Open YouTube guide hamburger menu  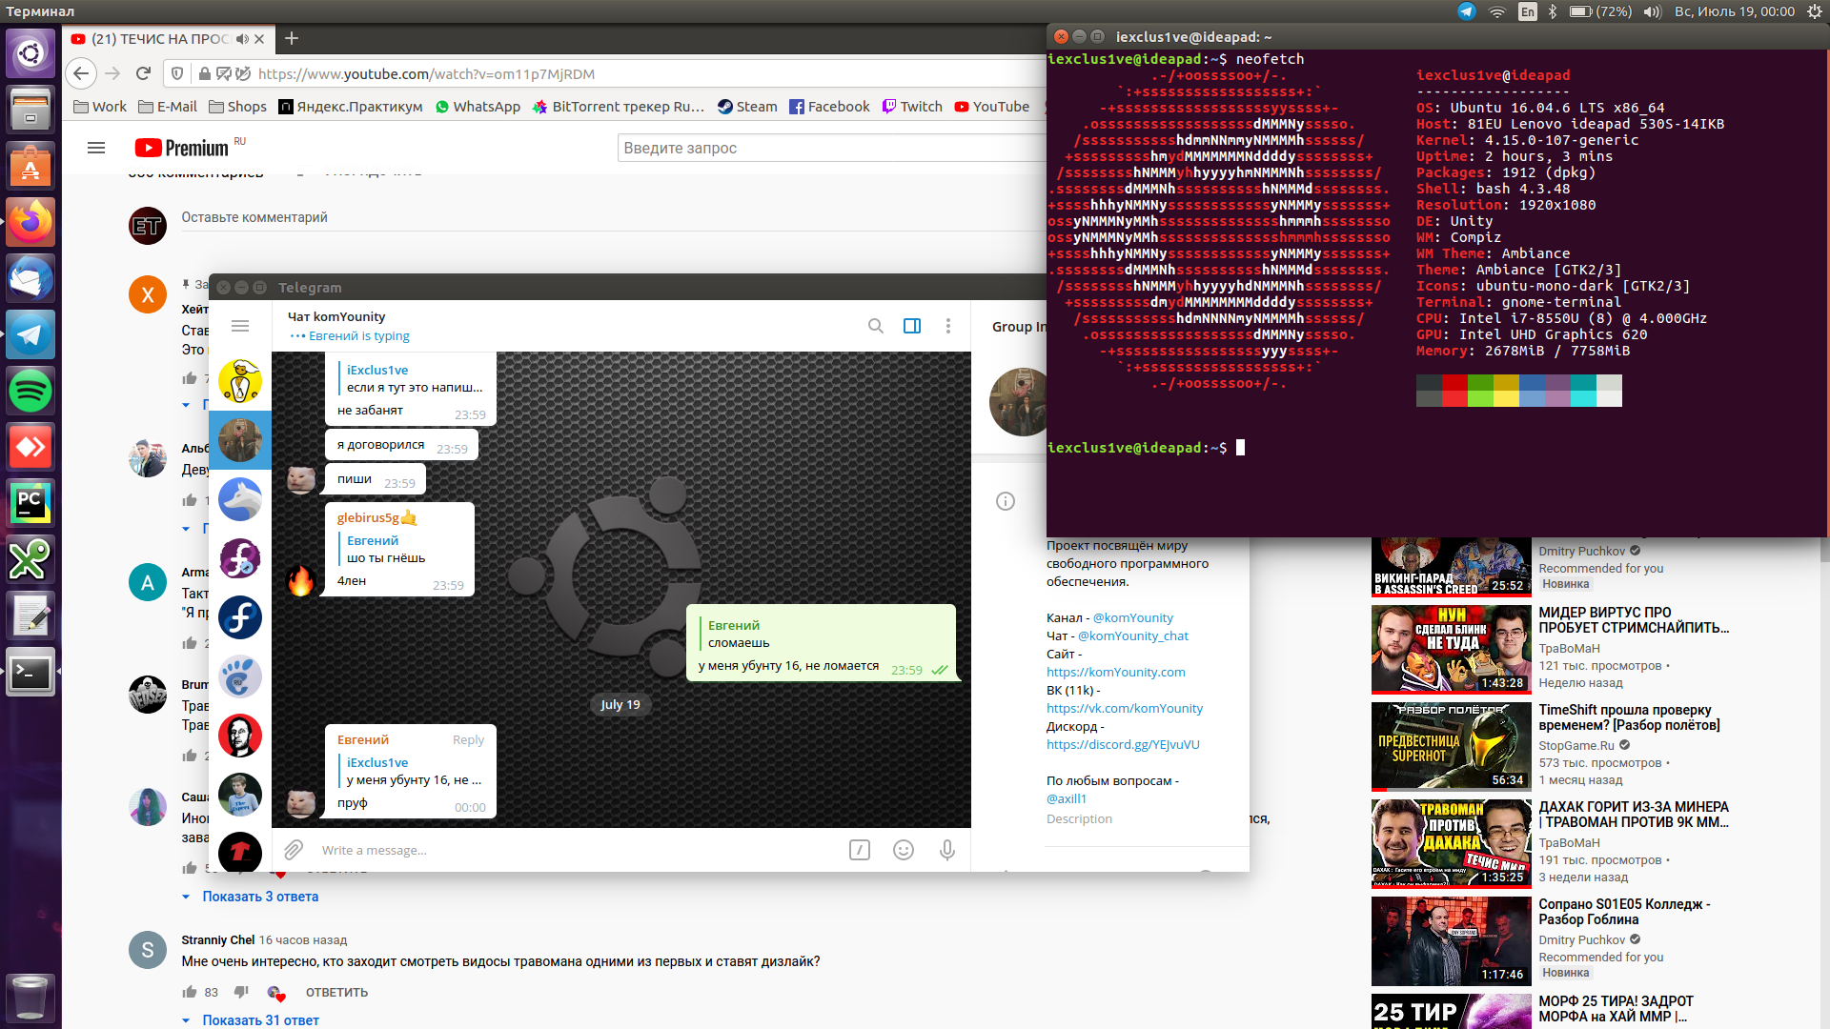[96, 148]
